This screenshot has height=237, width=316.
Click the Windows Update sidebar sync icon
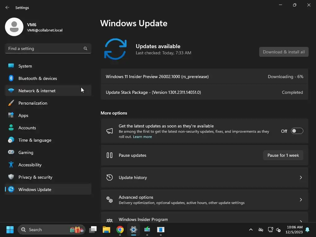click(11, 189)
